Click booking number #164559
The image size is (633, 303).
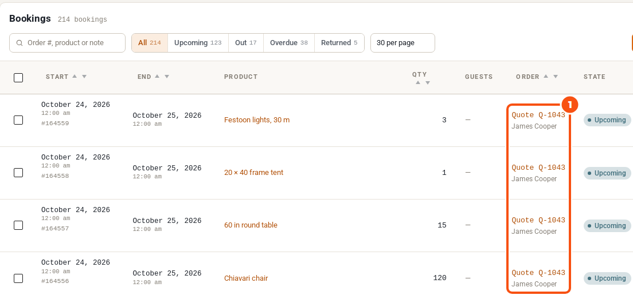click(x=55, y=123)
